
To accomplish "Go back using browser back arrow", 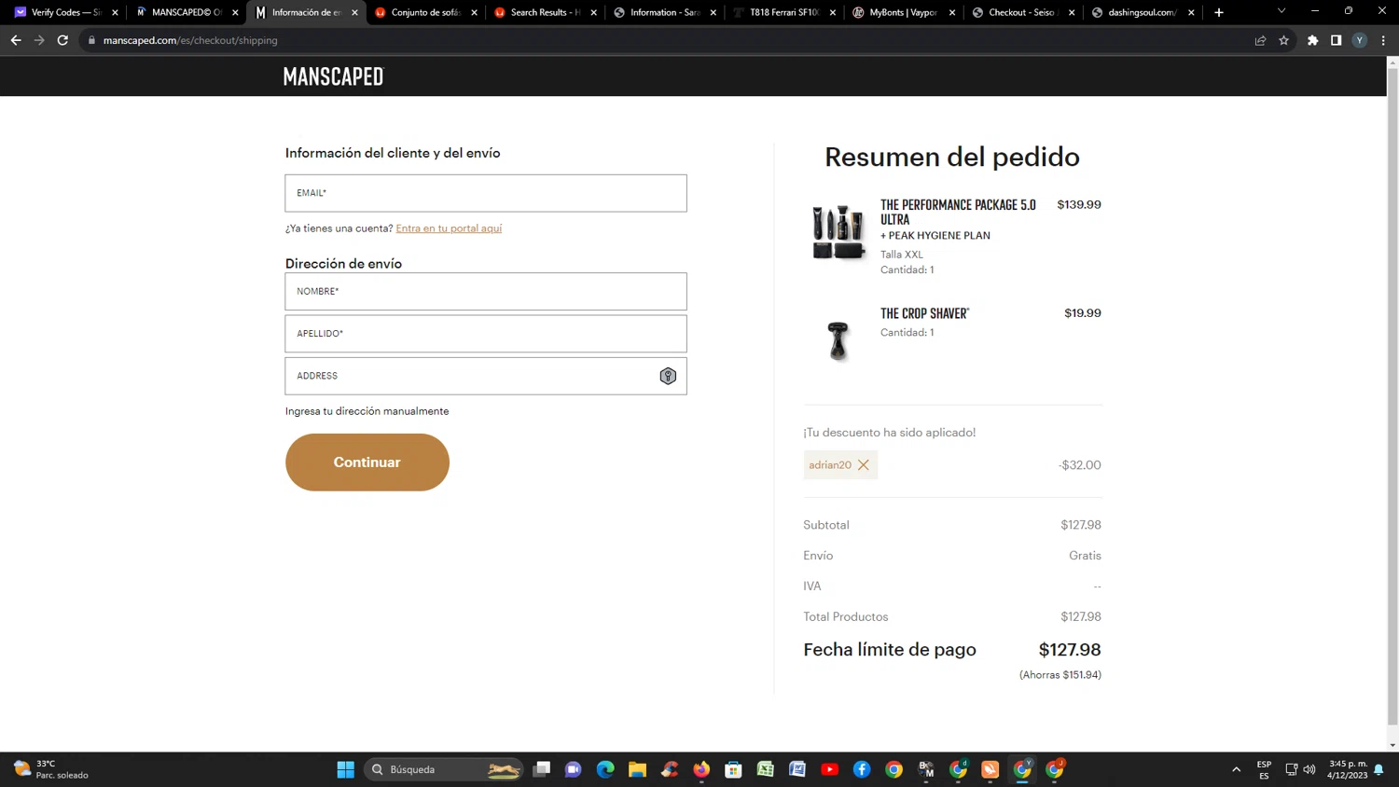I will tap(16, 40).
